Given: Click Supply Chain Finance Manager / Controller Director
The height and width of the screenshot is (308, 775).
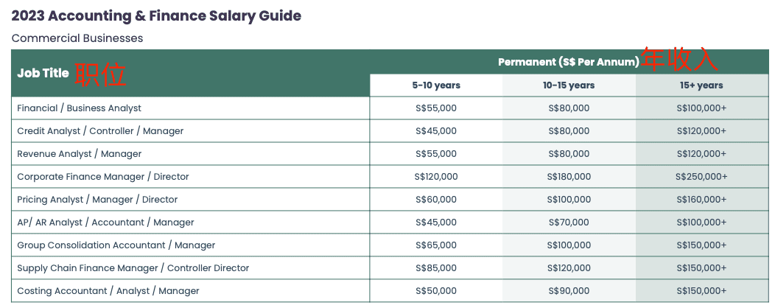Looking at the screenshot, I should click(x=133, y=268).
